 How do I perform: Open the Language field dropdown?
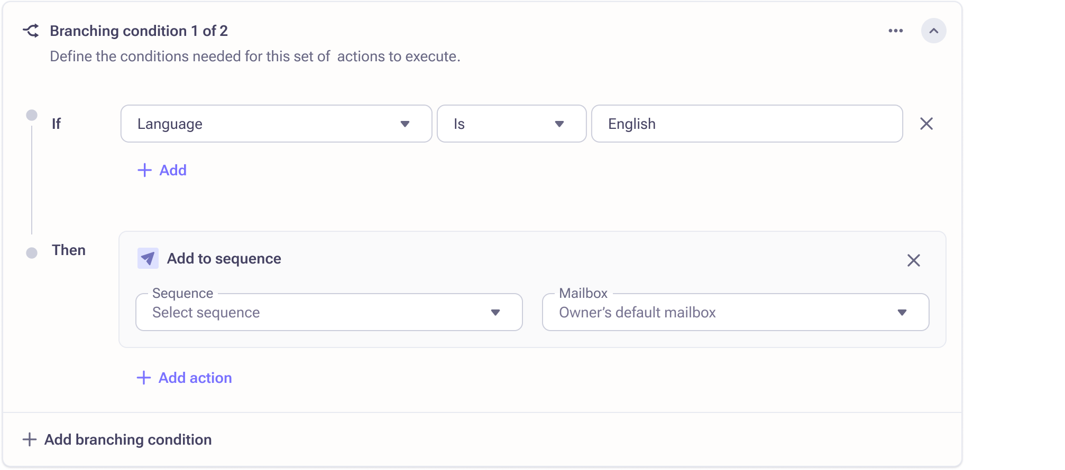point(276,124)
